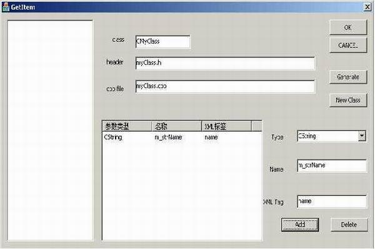Focus the Name field containing m_strName
The width and height of the screenshot is (375, 249).
(x=332, y=165)
